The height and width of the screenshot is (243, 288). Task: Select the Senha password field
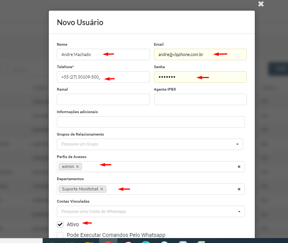pos(200,77)
